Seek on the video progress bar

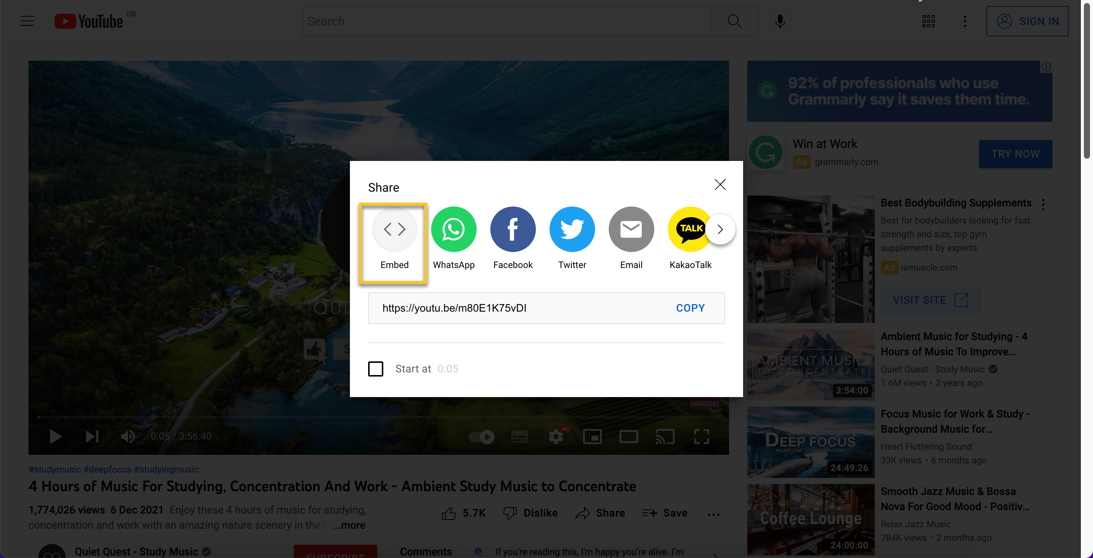coord(378,417)
